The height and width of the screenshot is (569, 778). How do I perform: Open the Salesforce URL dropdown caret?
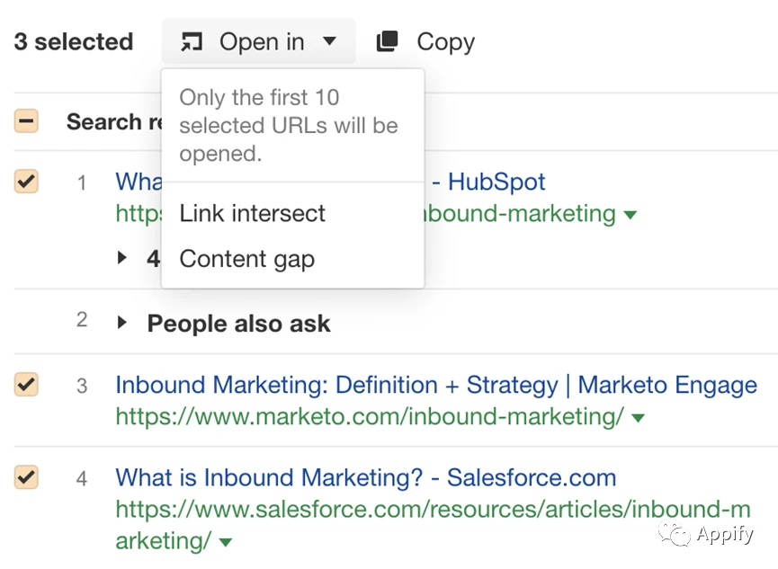(226, 542)
